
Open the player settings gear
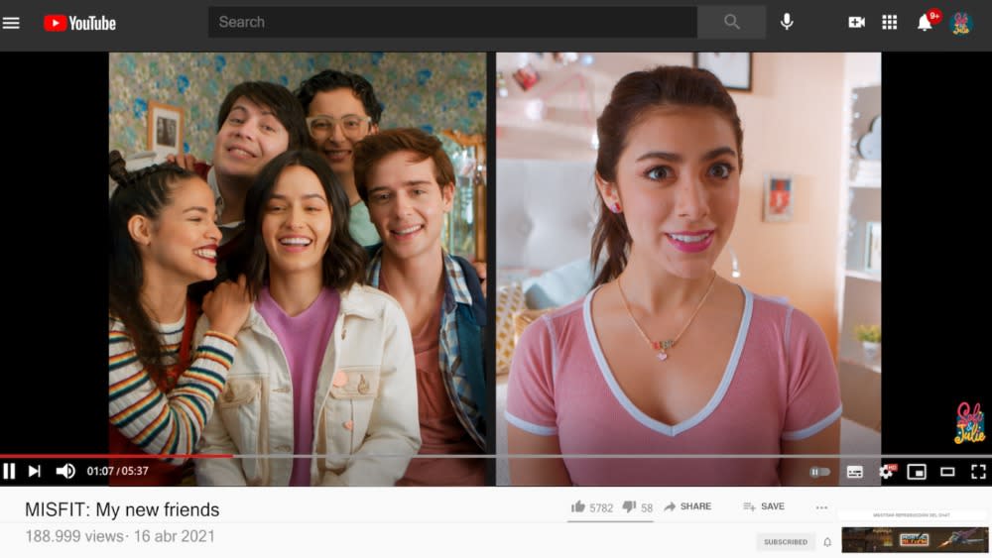pos(885,472)
